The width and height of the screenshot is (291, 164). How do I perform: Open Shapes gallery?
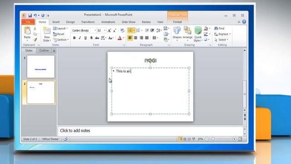point(177,33)
